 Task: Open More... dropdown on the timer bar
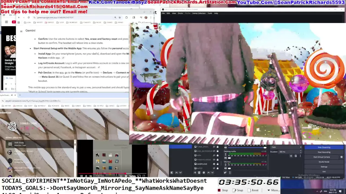tap(273, 190)
